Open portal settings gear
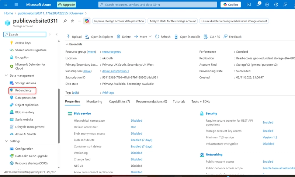The image size is (295, 177). click(267, 5)
